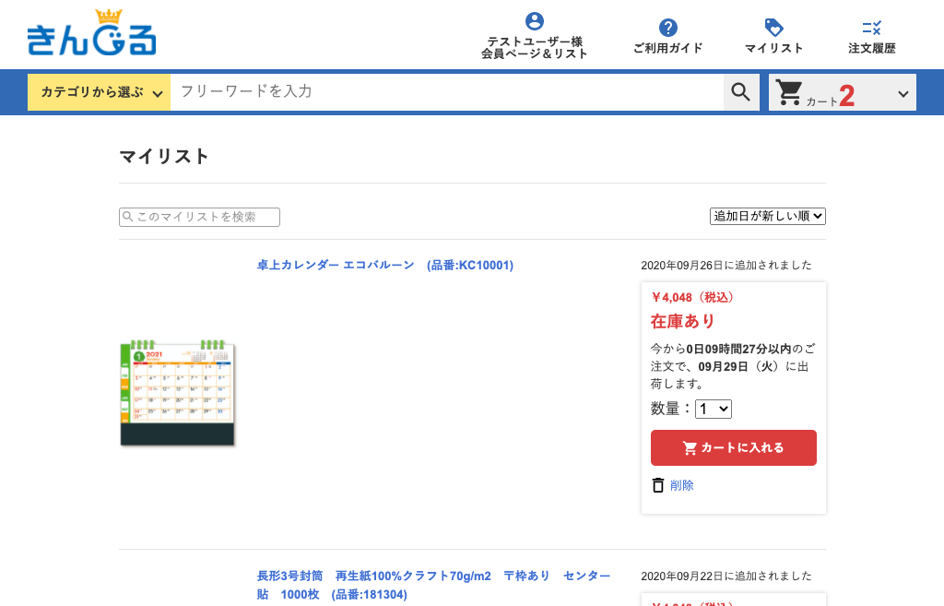Viewport: 944px width, 606px height.
Task: Open the 注文履歴 menu label
Action: tap(872, 48)
